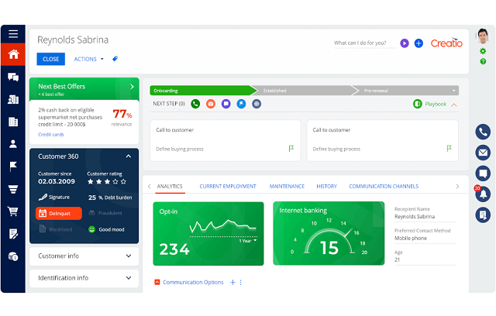This screenshot has width=496, height=316.
Task: Click the tag icon next to Actions
Action: (x=115, y=59)
